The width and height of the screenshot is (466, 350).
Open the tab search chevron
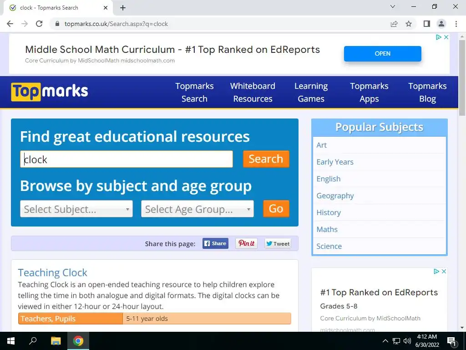coord(393,6)
